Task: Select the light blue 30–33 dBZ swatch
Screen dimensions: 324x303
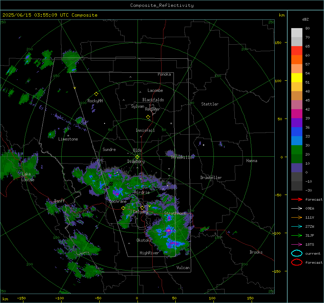Action: click(297, 141)
